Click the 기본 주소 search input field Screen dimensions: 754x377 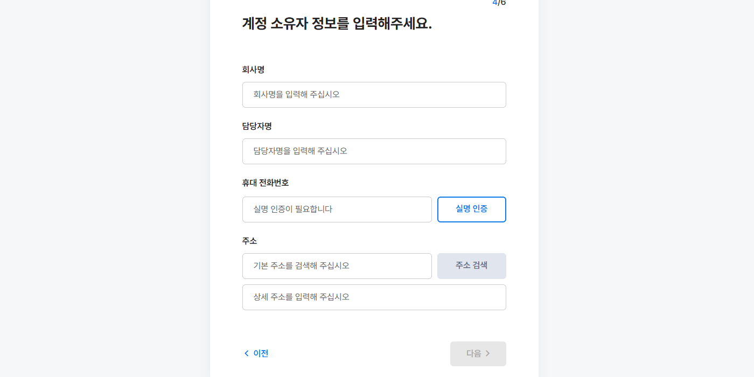(337, 266)
